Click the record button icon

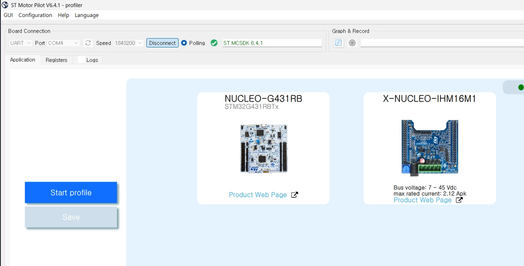point(352,43)
